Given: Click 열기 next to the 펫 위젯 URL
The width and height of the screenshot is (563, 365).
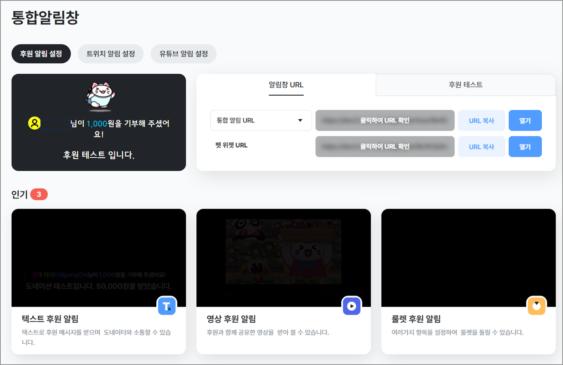Looking at the screenshot, I should click(x=525, y=146).
